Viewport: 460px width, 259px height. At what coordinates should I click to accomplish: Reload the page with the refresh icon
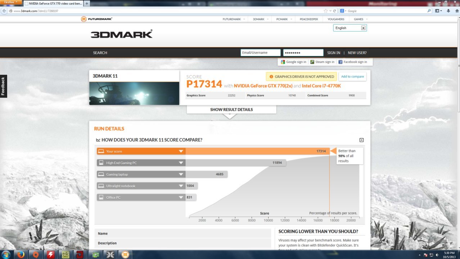click(334, 11)
